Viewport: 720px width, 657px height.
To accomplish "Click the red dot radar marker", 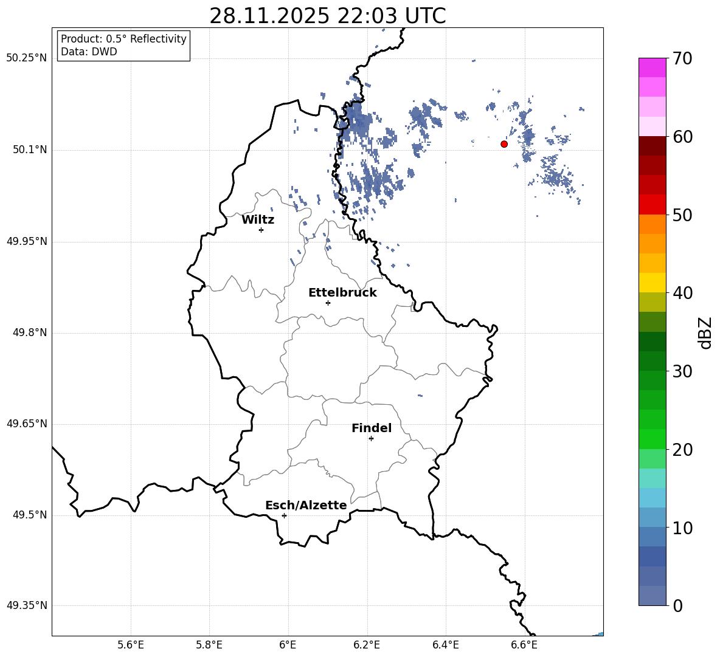I will pos(504,144).
